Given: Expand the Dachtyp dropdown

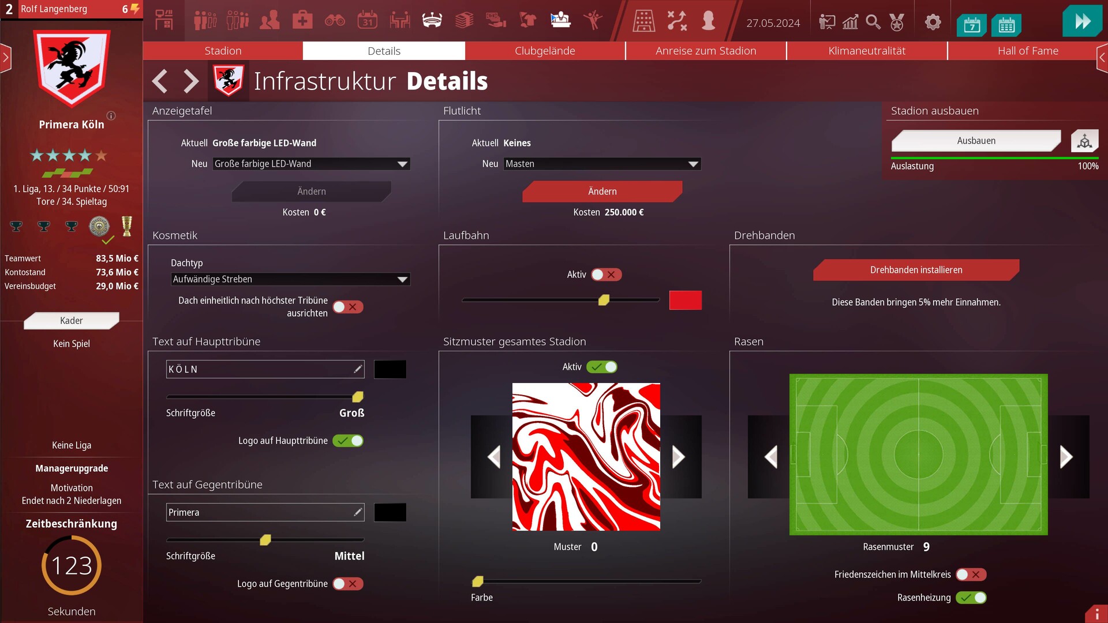Looking at the screenshot, I should pyautogui.click(x=290, y=279).
